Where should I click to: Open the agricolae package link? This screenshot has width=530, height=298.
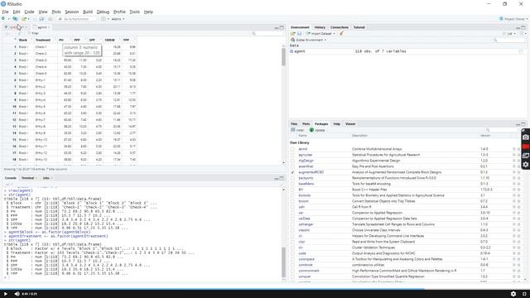[x=305, y=155]
